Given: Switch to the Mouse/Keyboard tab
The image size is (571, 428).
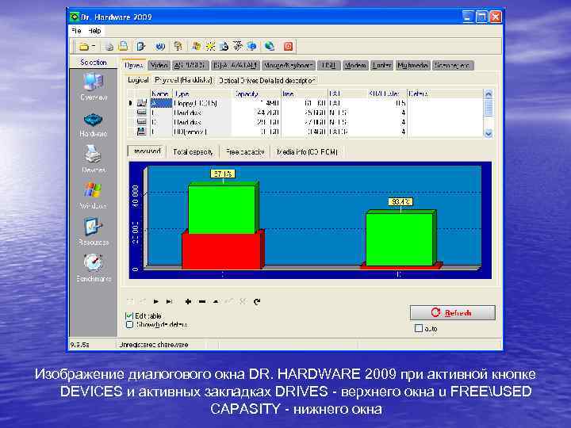Looking at the screenshot, I should pos(288,66).
